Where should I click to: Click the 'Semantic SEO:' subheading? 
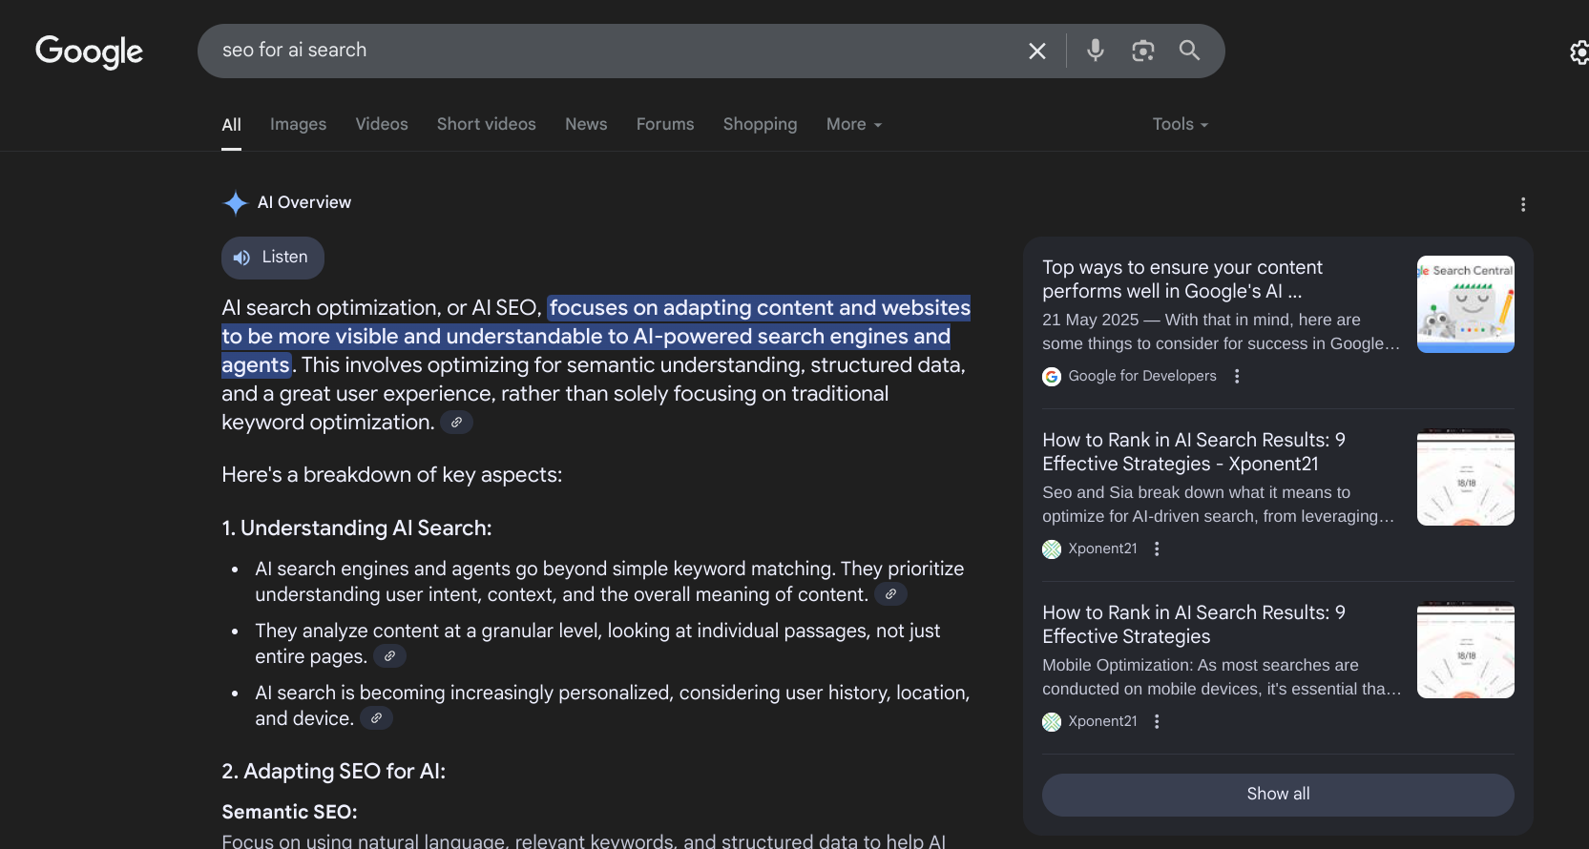tap(289, 813)
